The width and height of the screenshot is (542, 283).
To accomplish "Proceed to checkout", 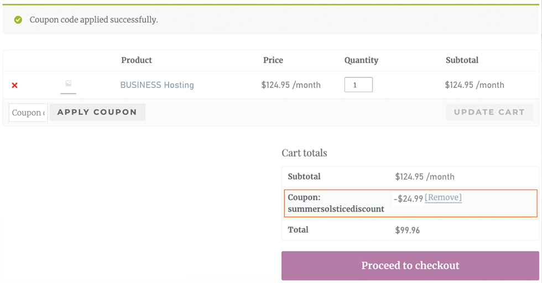I will click(x=410, y=266).
